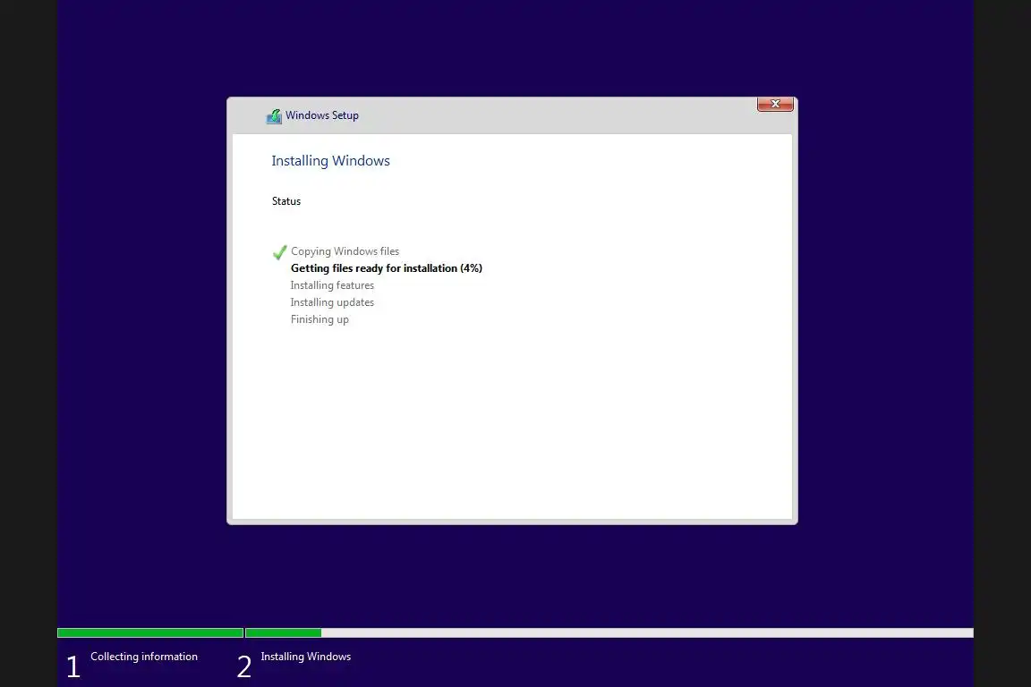The width and height of the screenshot is (1031, 687).
Task: Click the 'Windows Setup' title bar text
Action: pyautogui.click(x=322, y=115)
